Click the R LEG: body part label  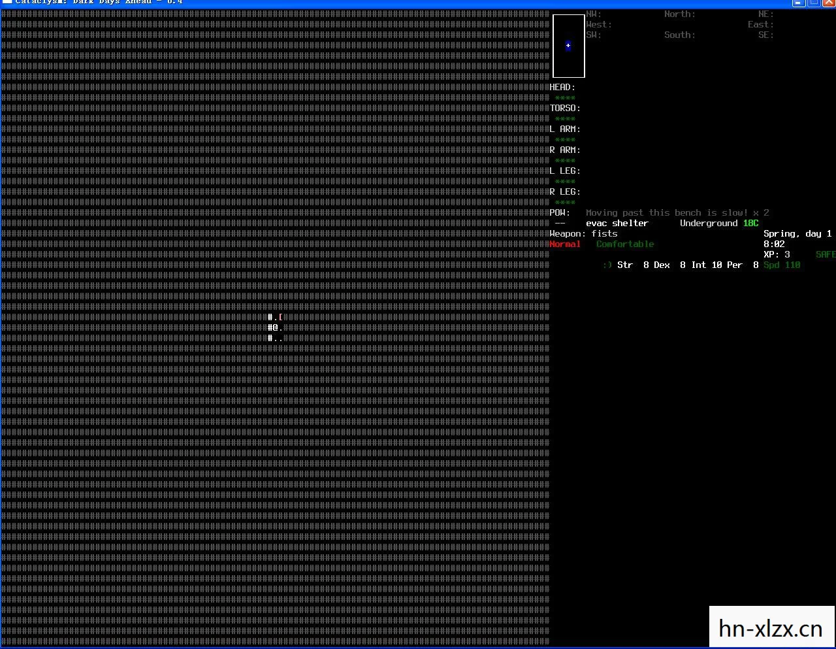click(x=565, y=191)
